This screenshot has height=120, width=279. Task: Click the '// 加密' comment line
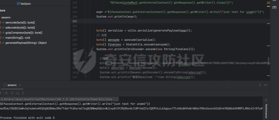pyautogui.click(x=102, y=35)
